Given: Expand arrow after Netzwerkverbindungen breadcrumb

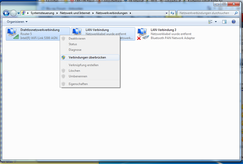Looking at the screenshot, I should 130,13.
